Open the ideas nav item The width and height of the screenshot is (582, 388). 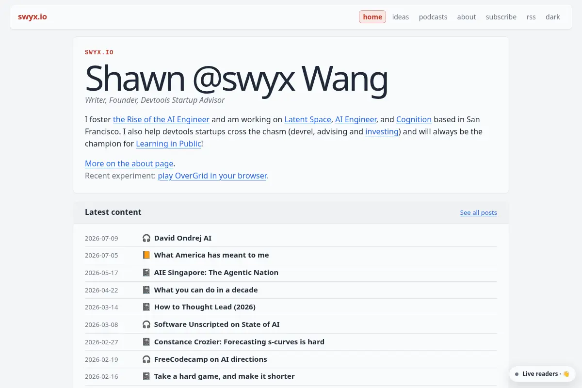pyautogui.click(x=401, y=17)
